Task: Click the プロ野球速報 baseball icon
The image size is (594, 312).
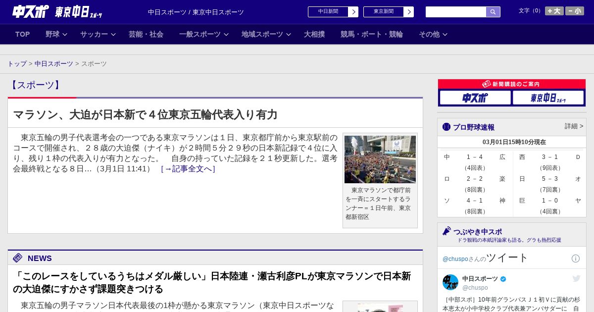Action: click(446, 127)
